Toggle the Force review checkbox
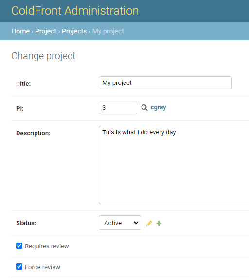 coord(19,267)
